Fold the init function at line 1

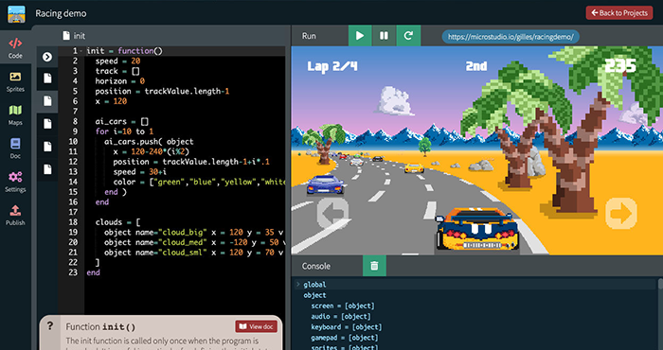coord(81,51)
